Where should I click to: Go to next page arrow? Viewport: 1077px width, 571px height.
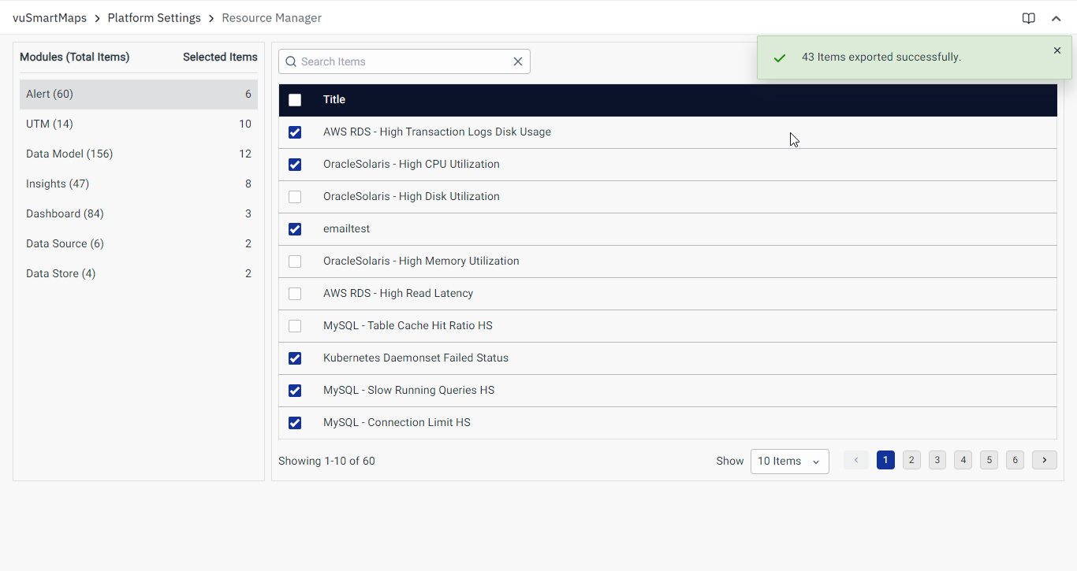(1044, 460)
